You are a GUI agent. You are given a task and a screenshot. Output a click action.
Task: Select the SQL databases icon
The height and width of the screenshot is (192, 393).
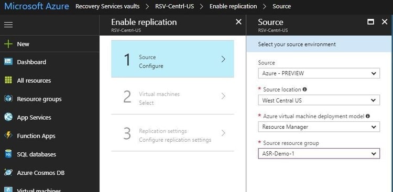[8, 154]
